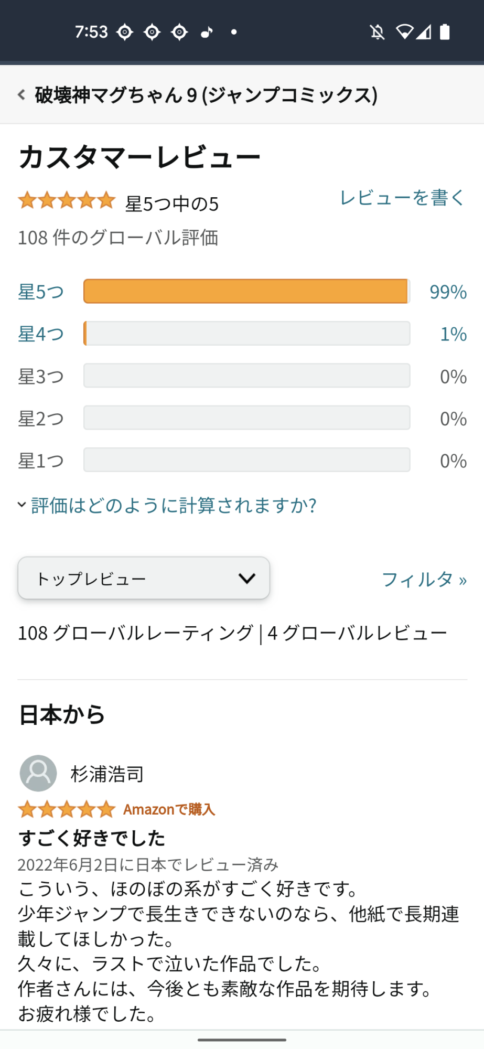
Task: Tap the 99% percentage link
Action: coord(448,292)
